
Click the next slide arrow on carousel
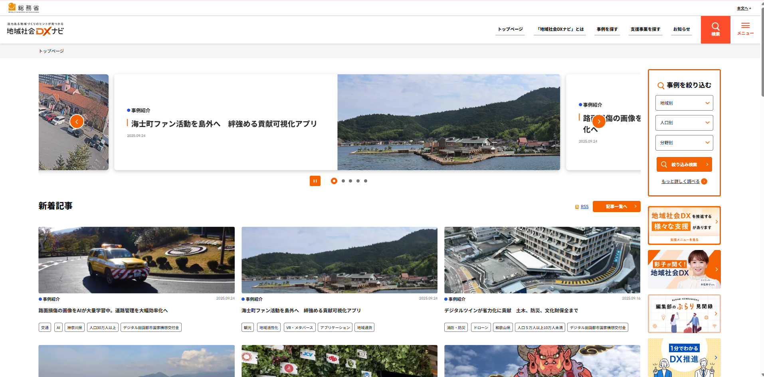pos(599,121)
